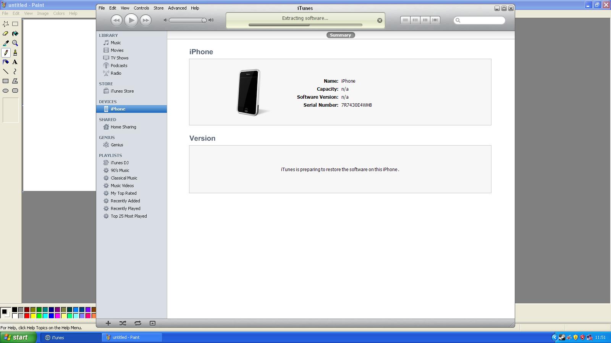The image size is (611, 343).
Task: Select Paint's Pencil tool
Action: (x=6, y=53)
